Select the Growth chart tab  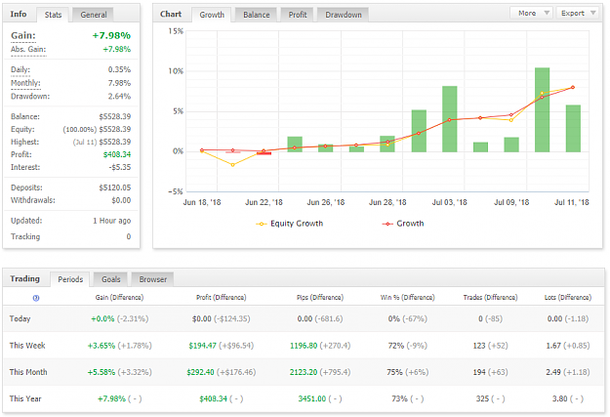212,15
